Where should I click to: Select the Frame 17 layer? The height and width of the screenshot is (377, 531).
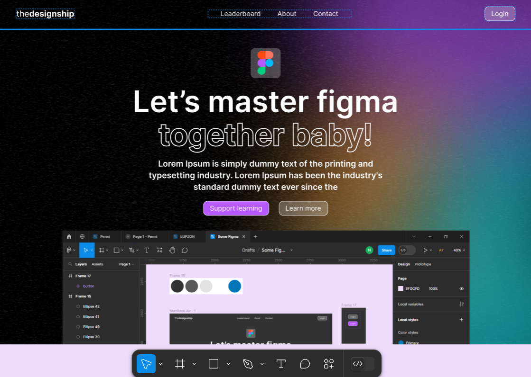(84, 276)
